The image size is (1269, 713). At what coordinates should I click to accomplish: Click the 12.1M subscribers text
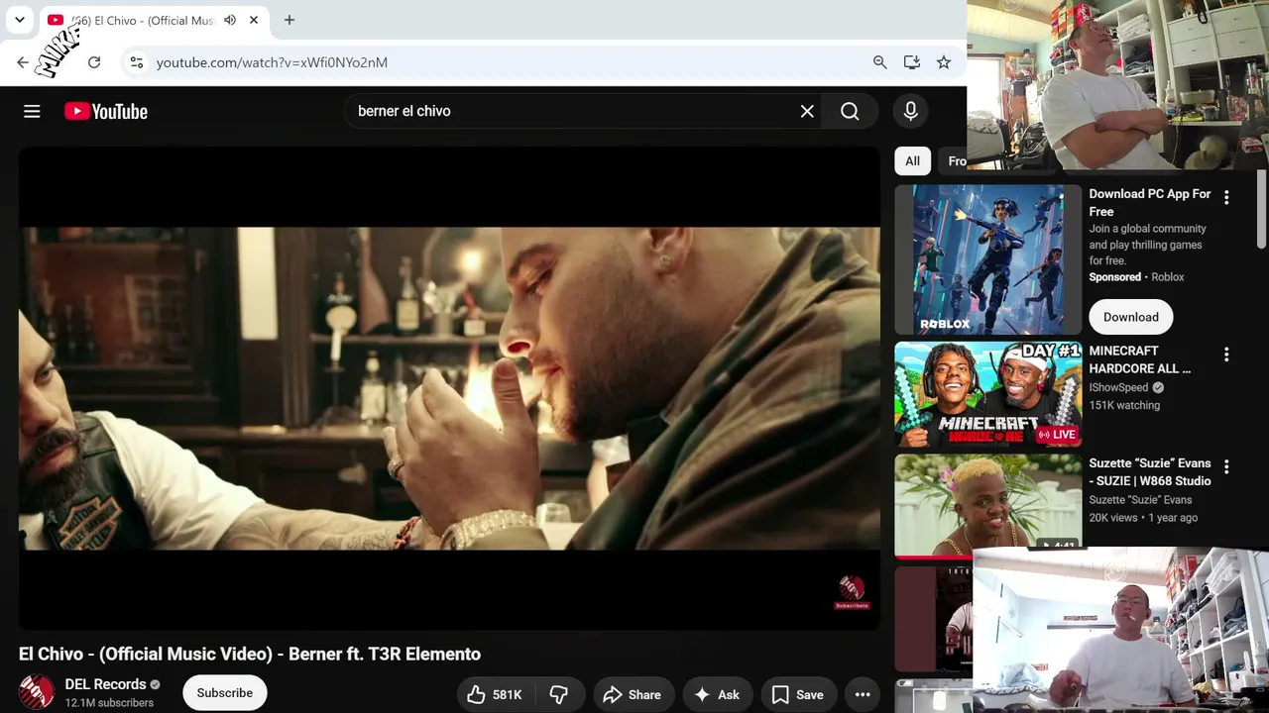109,703
